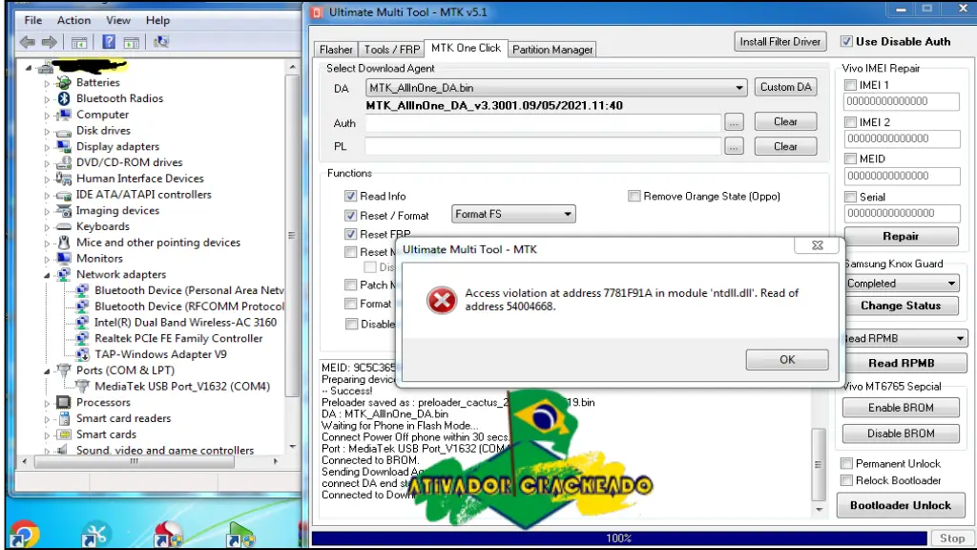The image size is (977, 550).
Task: Click the Help question mark toolbar icon
Action: click(x=109, y=42)
